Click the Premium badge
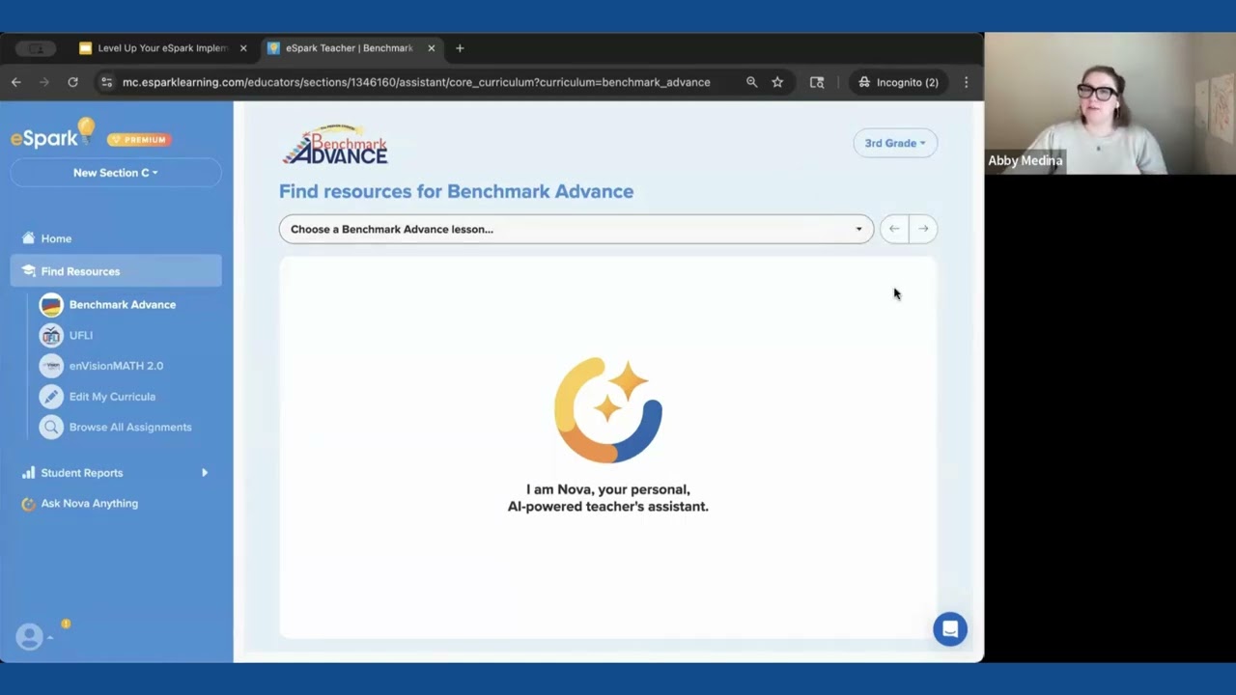The height and width of the screenshot is (695, 1236). click(139, 140)
